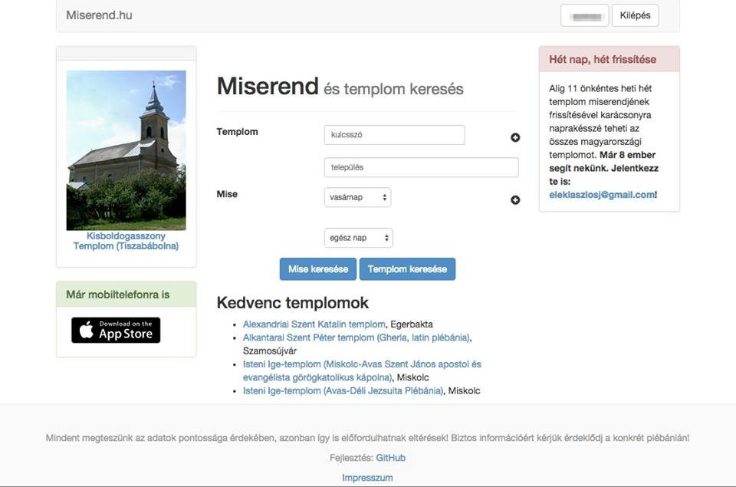
Task: Open the vasárnap day dropdown
Action: click(x=357, y=197)
